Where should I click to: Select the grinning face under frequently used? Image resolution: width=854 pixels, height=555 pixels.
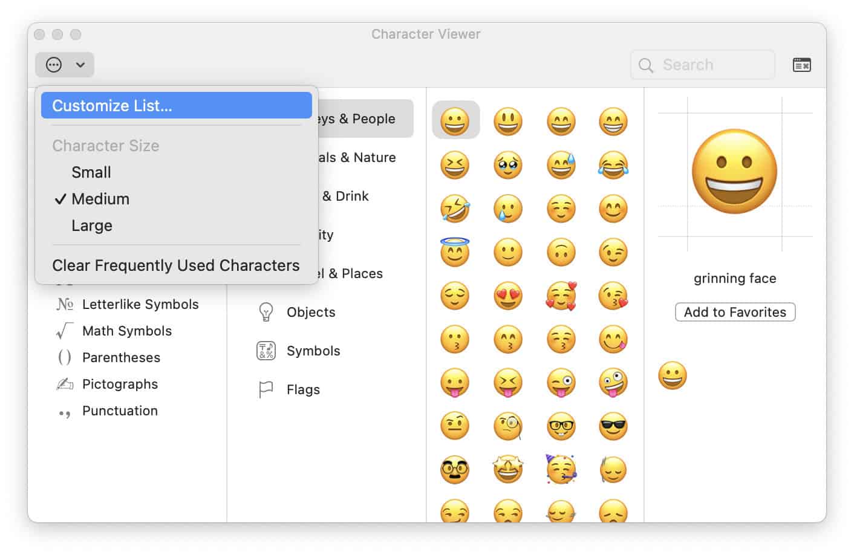pos(673,375)
